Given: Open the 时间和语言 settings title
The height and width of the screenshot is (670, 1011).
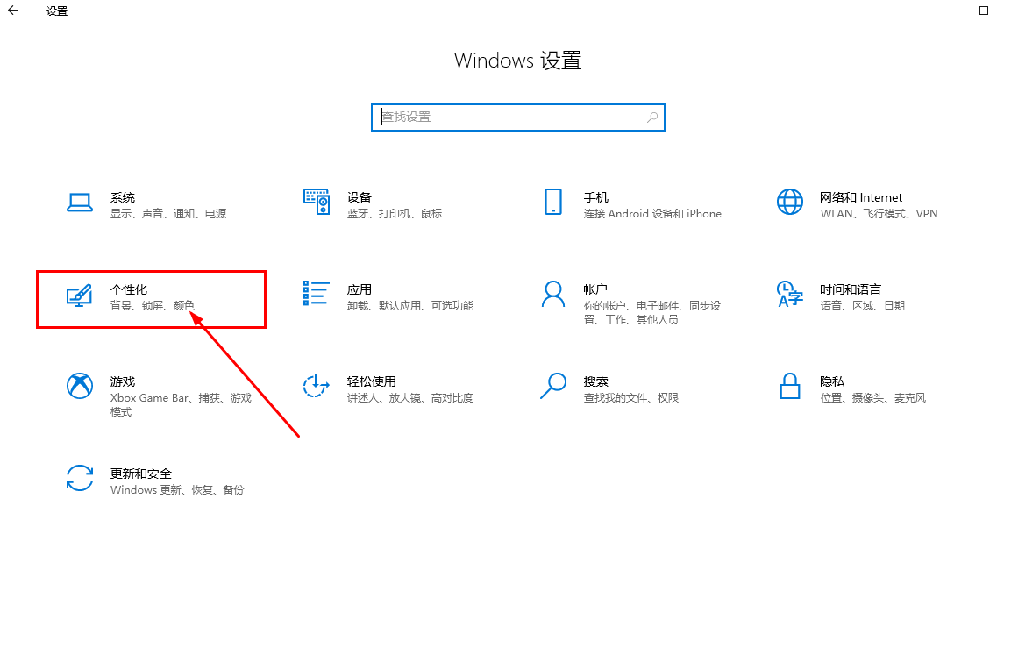Looking at the screenshot, I should pyautogui.click(x=851, y=289).
